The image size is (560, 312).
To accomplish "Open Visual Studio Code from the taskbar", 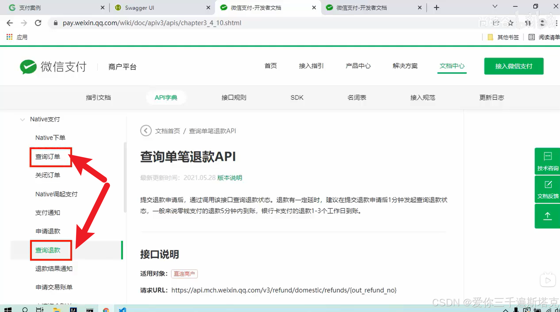I will click(122, 310).
